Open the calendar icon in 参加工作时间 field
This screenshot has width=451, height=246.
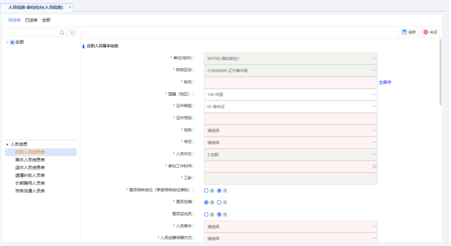pyautogui.click(x=375, y=166)
